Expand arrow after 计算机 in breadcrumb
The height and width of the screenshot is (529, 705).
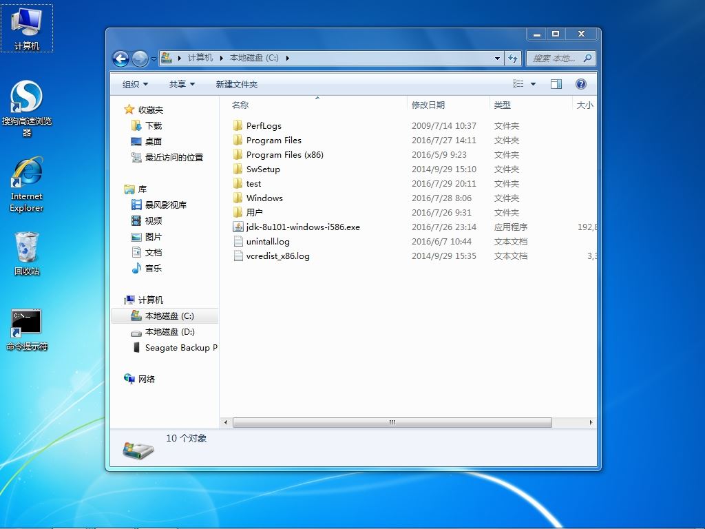(221, 58)
